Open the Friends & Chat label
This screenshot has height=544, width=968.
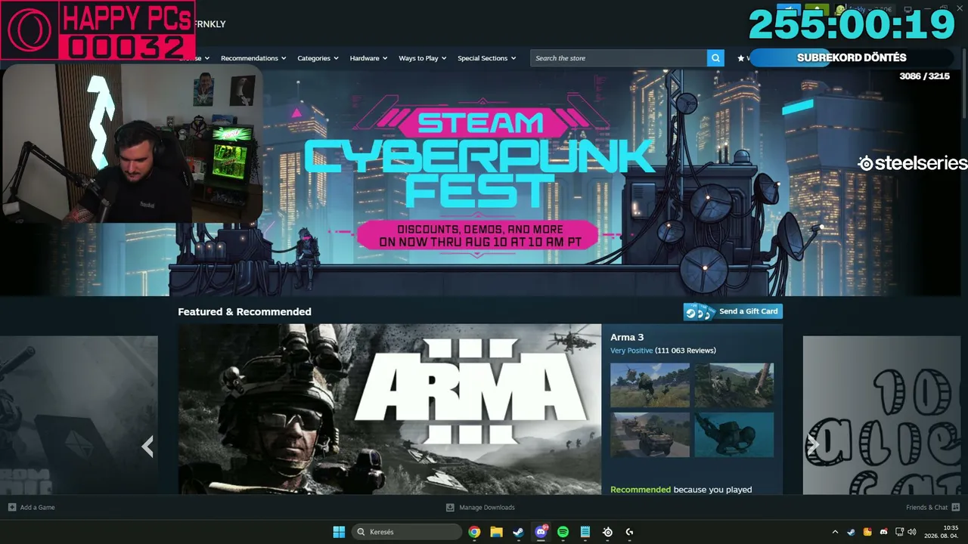(926, 507)
